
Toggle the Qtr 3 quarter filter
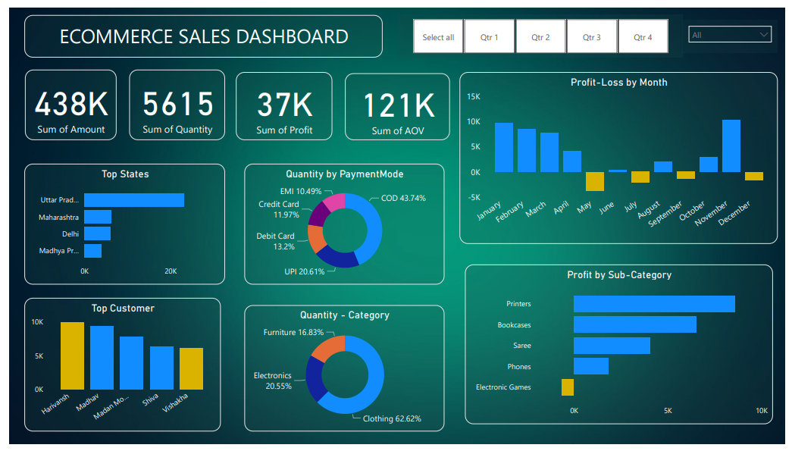592,36
